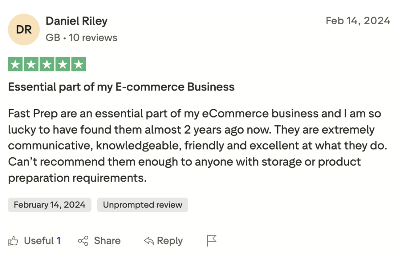Click the first green rating star
Viewport: 406px width, 257px height.
[x=15, y=64]
